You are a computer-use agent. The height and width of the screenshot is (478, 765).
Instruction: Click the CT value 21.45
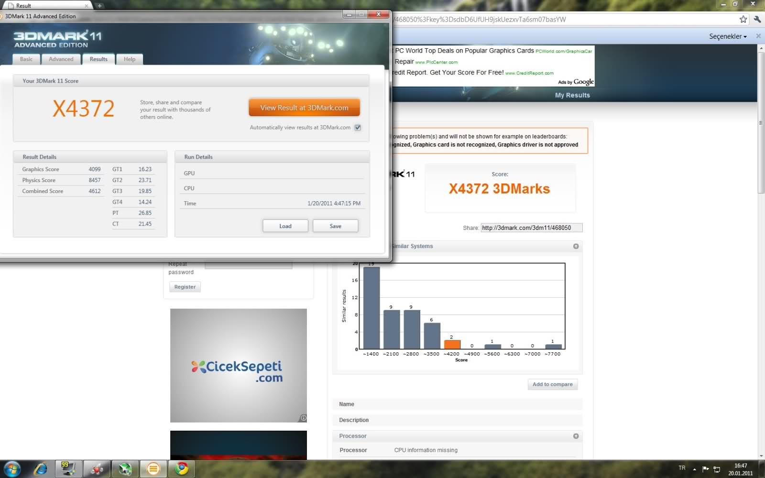(145, 224)
